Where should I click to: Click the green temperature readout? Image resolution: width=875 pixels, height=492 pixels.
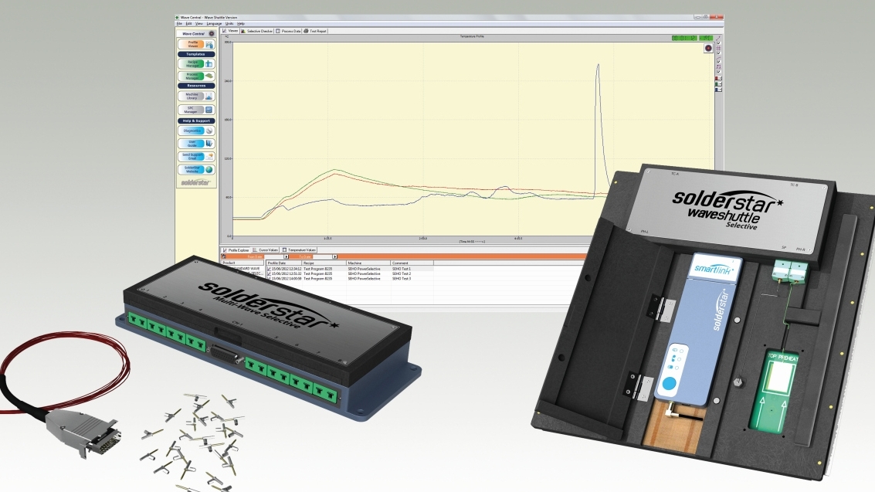pos(706,38)
